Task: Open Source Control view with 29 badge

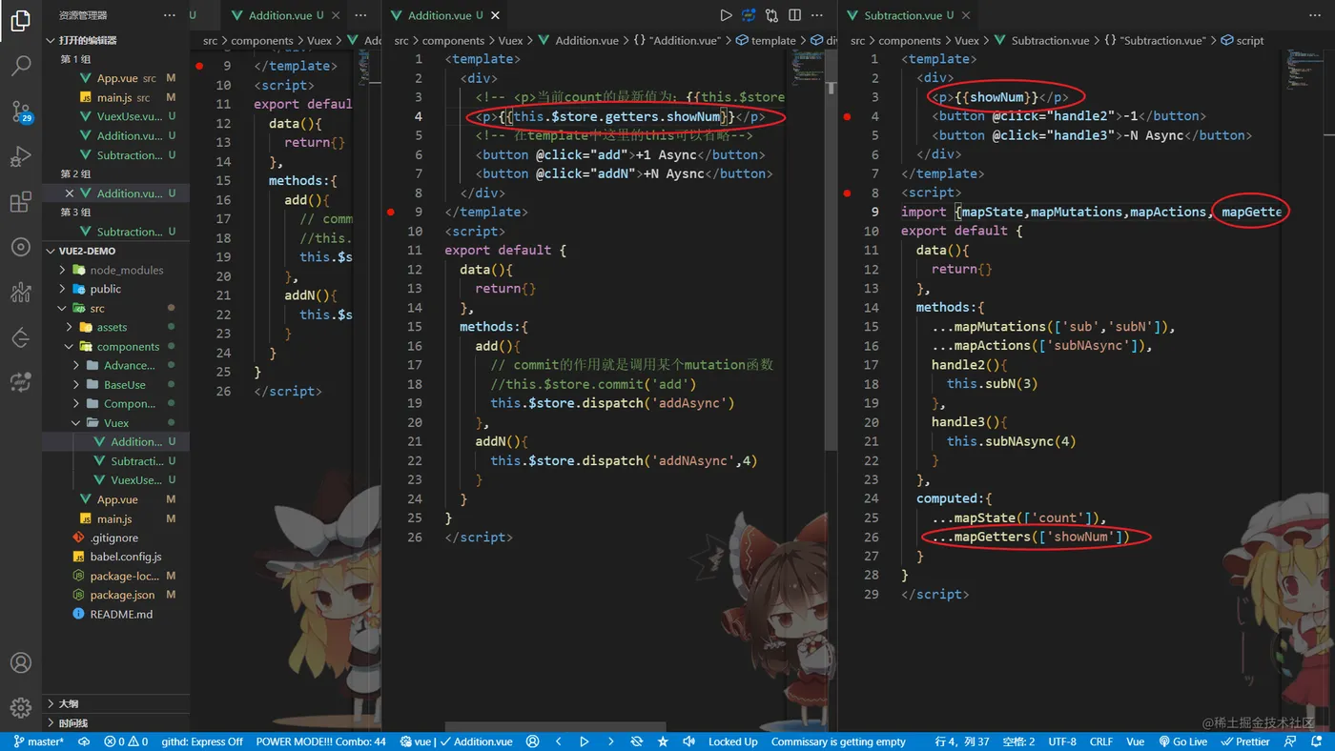Action: coord(21,112)
